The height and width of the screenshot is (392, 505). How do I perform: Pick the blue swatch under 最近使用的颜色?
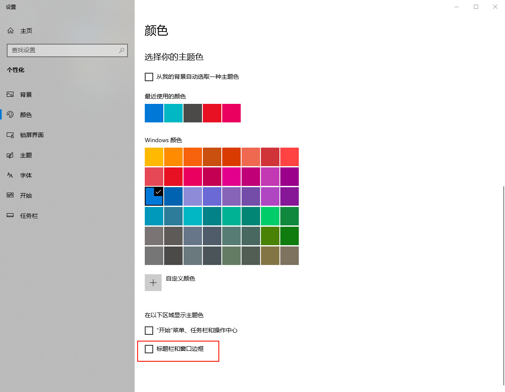154,113
